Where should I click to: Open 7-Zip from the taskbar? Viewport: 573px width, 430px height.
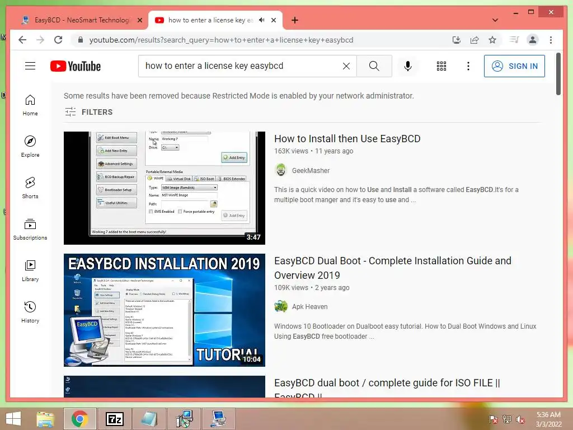coord(115,419)
